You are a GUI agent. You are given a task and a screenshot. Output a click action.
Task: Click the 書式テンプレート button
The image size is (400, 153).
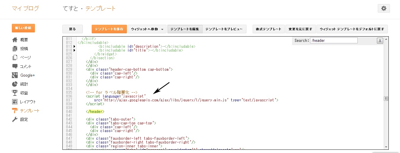(269, 29)
